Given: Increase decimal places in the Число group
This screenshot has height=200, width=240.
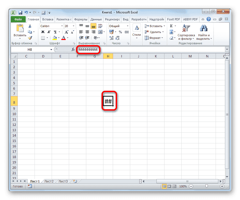Looking at the screenshot, I should (112, 38).
